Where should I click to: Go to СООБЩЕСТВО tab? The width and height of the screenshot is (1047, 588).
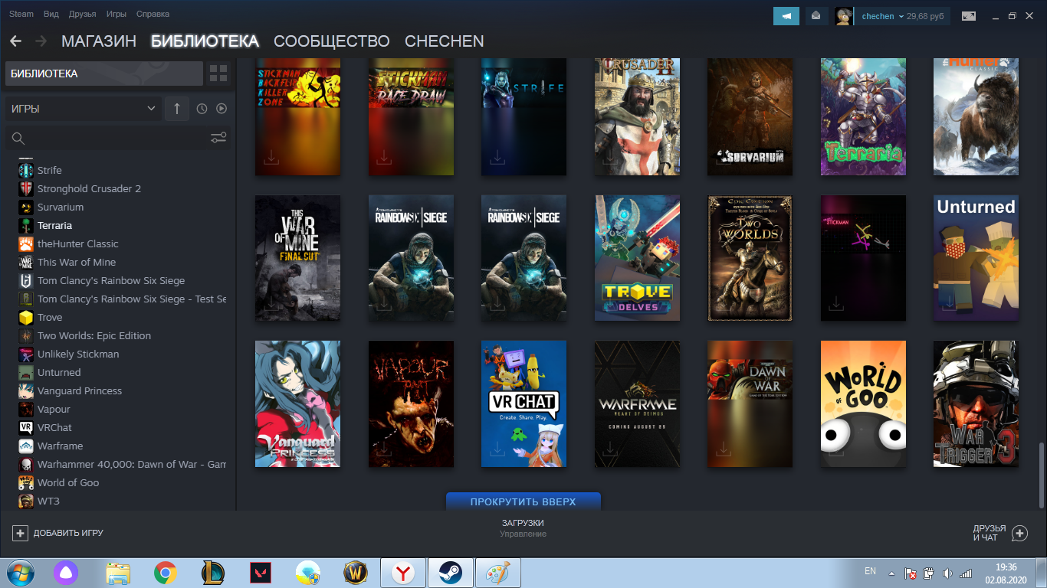(332, 41)
